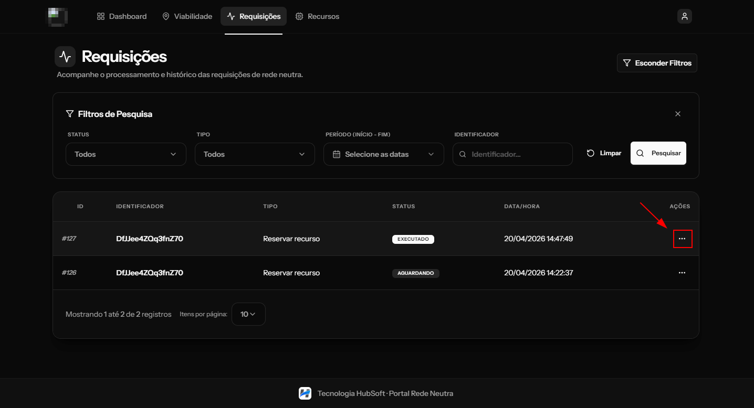Close the Filtros de Pesquisa panel

point(678,114)
